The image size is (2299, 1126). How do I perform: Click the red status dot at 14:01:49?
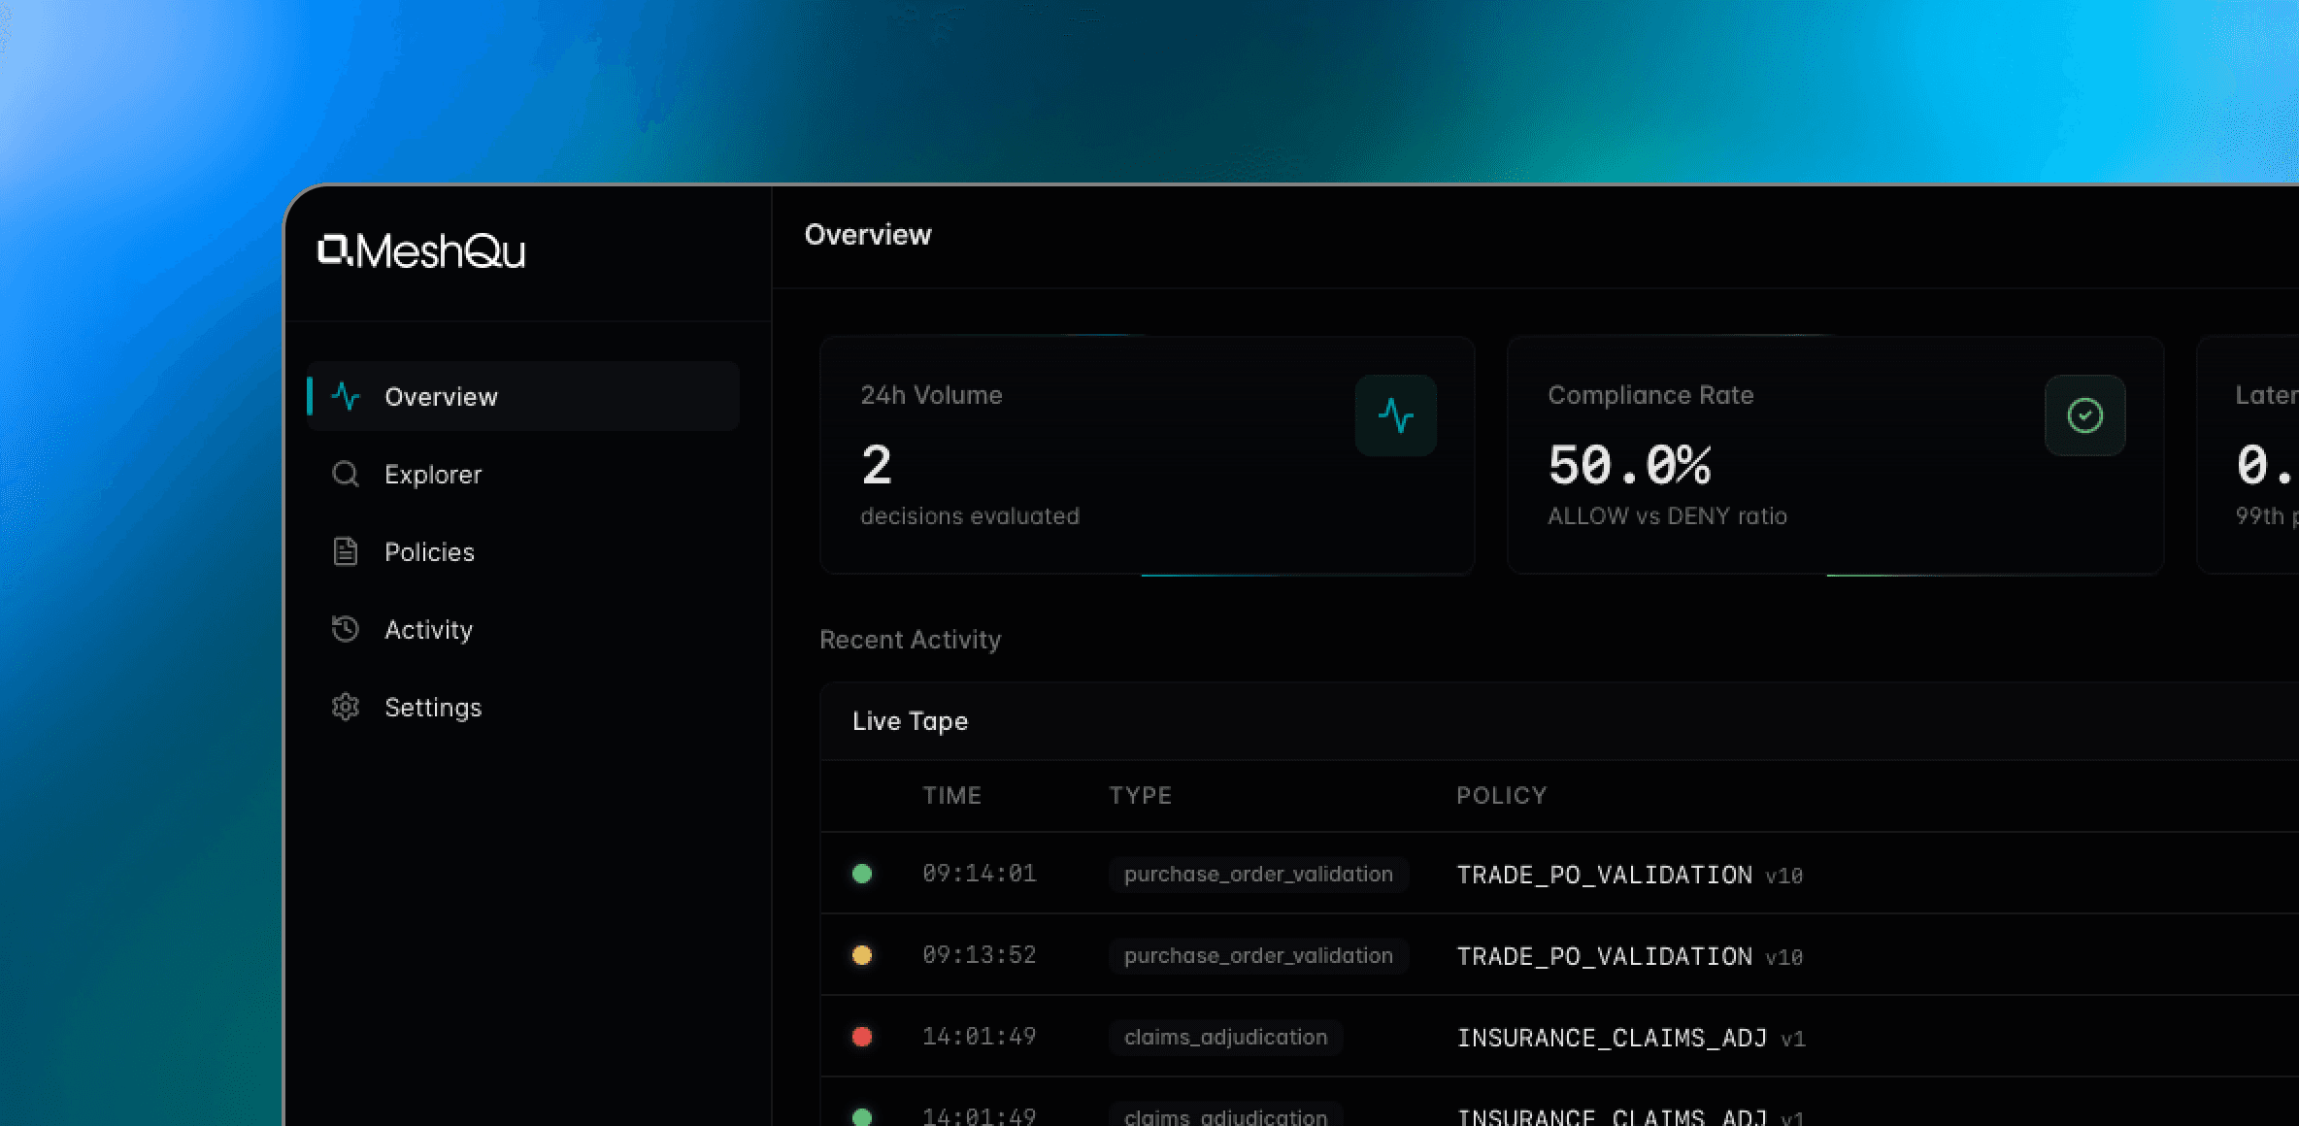pos(861,1037)
